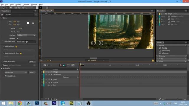Open the layout defaults toolbar icon
Screen dimensions: 189x106
click(x=47, y=8)
